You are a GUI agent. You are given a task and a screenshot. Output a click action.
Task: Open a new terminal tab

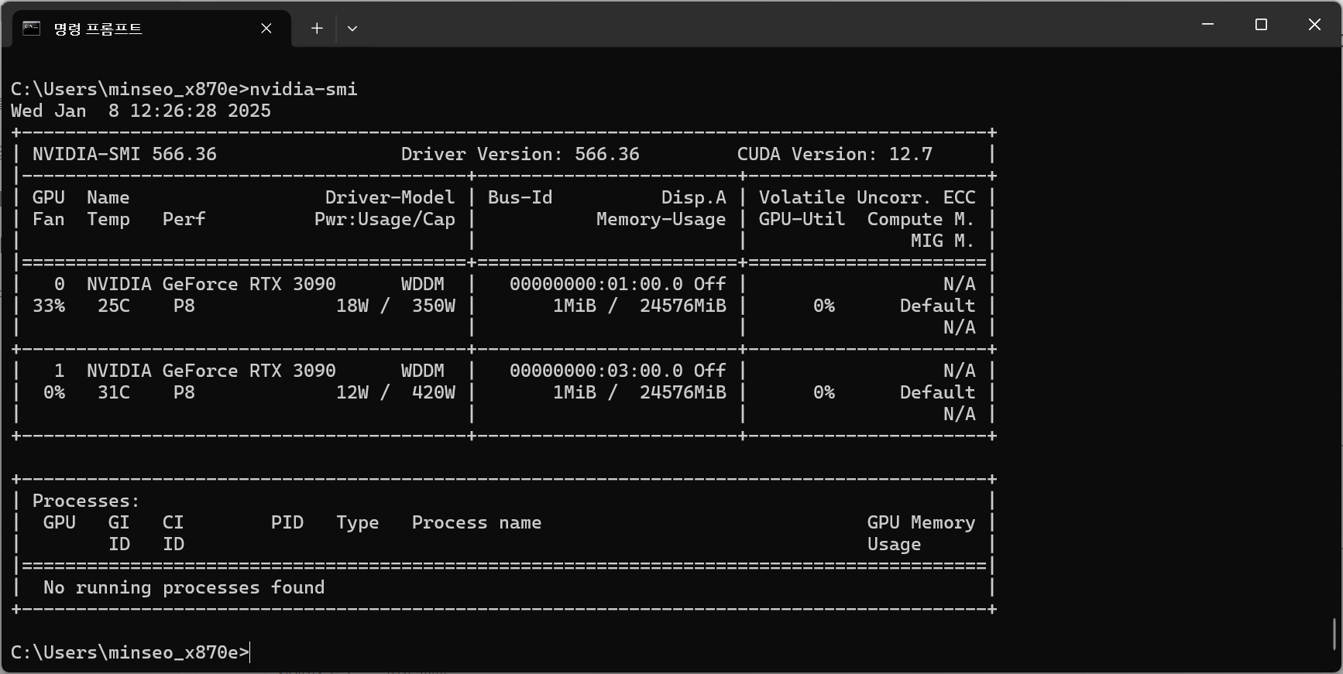pos(317,29)
